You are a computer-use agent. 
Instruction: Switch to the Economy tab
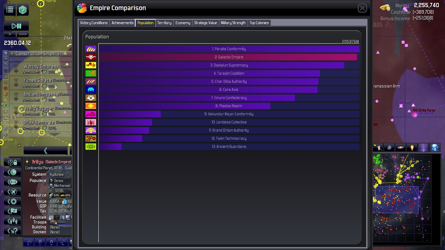pyautogui.click(x=183, y=23)
